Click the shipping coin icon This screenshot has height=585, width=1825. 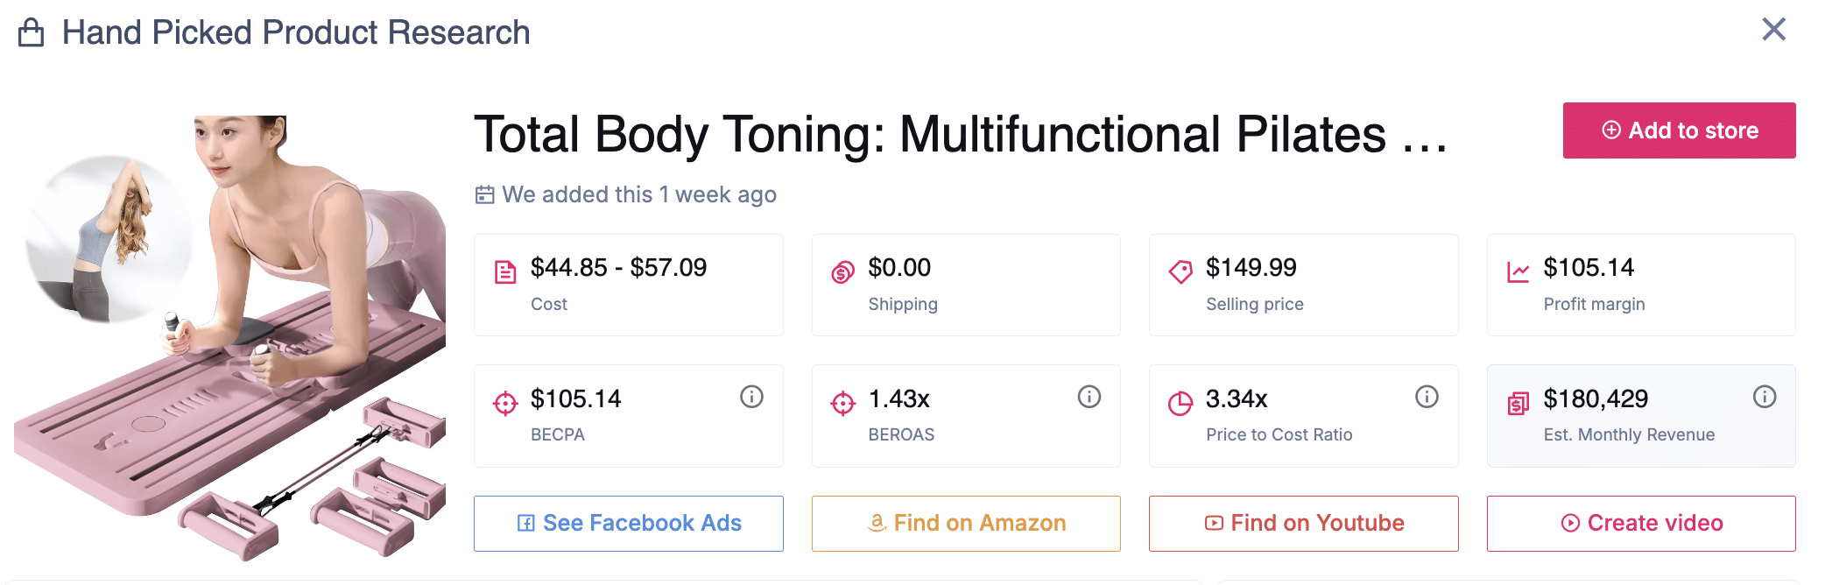pos(842,272)
